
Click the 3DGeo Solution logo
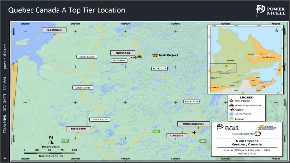click(267, 128)
